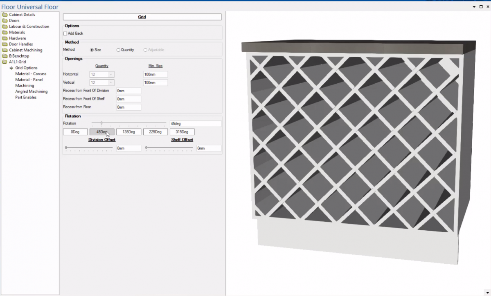
Task: Click the 45Deg rotation button
Action: tap(102, 132)
